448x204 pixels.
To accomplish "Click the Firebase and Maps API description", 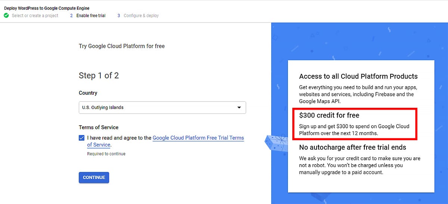I will point(358,94).
